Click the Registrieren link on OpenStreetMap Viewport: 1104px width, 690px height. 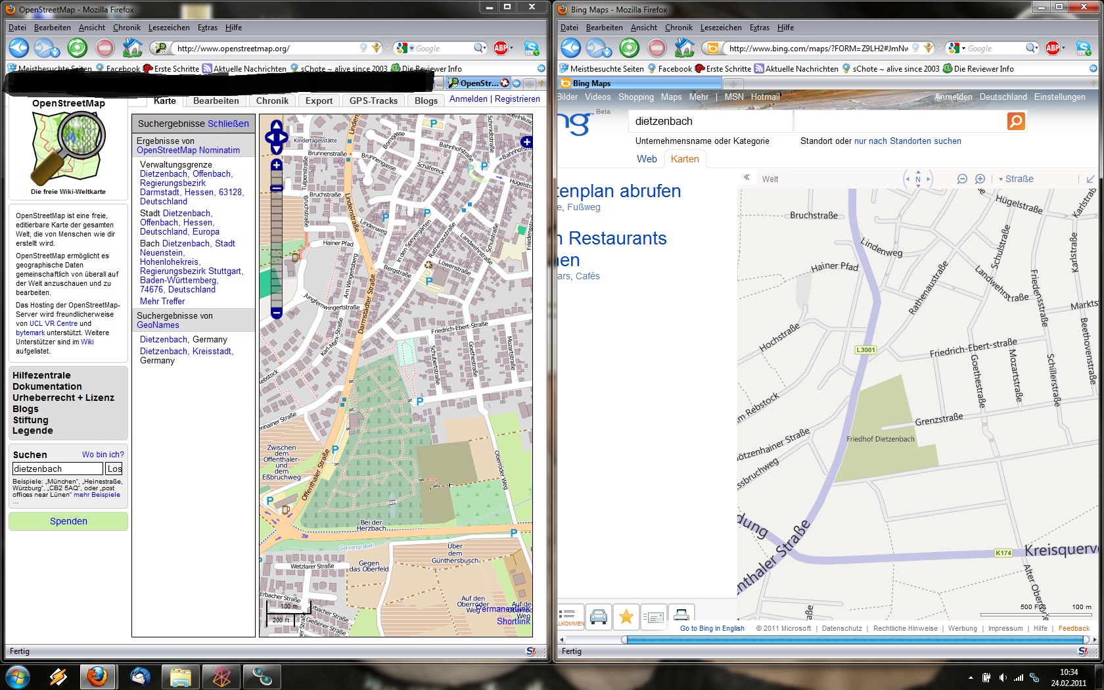(x=517, y=99)
